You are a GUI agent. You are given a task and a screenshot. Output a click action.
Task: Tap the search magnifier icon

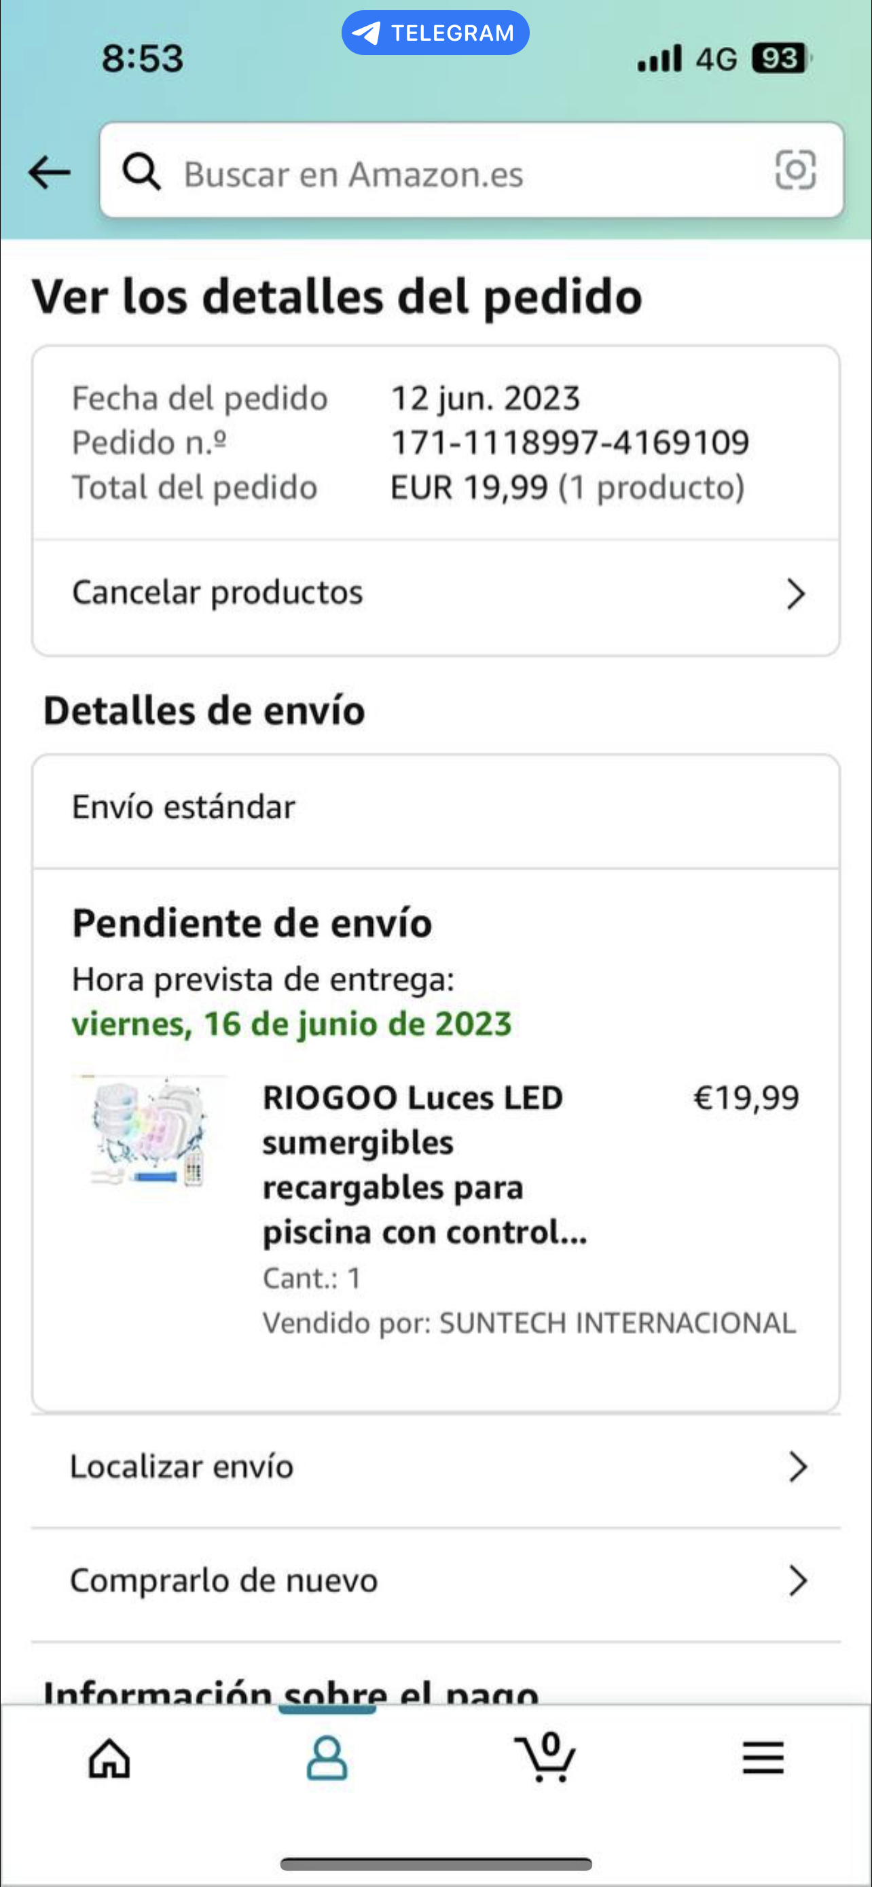pyautogui.click(x=141, y=172)
